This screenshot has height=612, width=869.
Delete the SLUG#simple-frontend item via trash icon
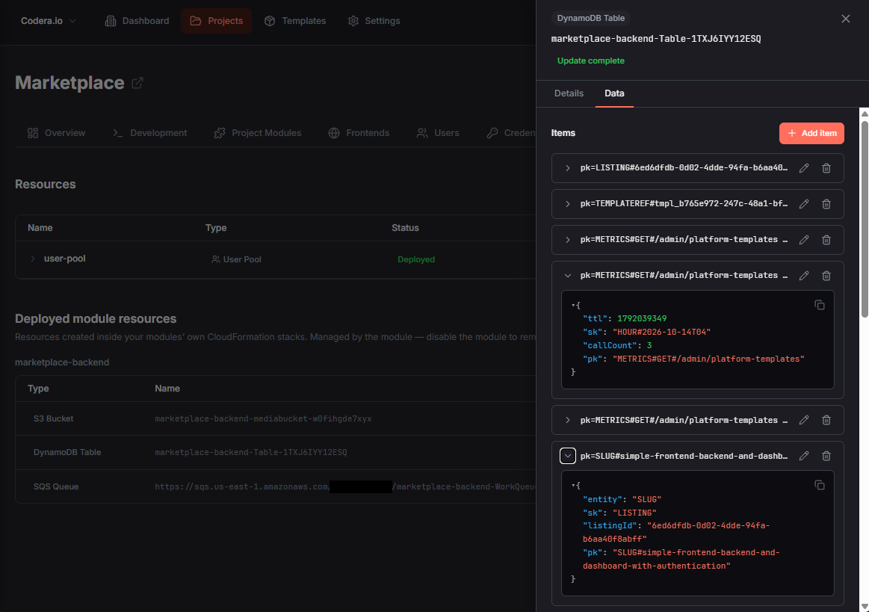coord(826,456)
